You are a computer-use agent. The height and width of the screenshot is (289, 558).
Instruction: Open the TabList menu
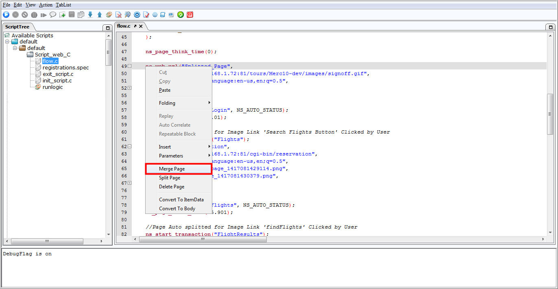point(63,5)
